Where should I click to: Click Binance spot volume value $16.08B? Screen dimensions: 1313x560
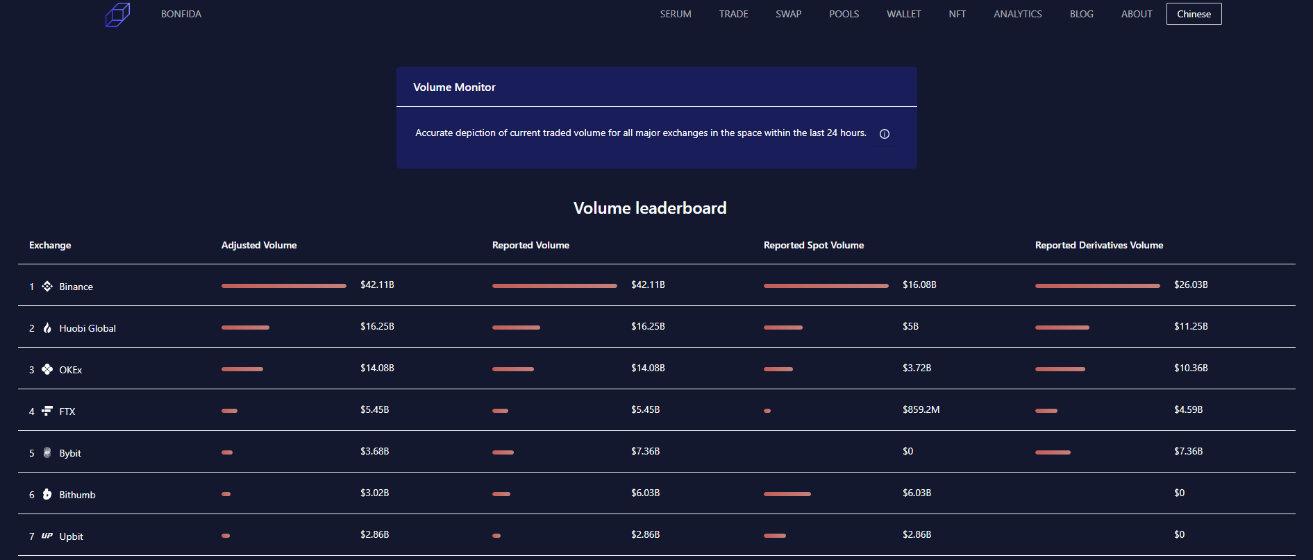pyautogui.click(x=919, y=285)
